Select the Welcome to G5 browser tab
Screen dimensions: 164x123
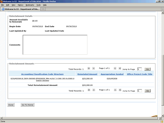tap(20, 9)
